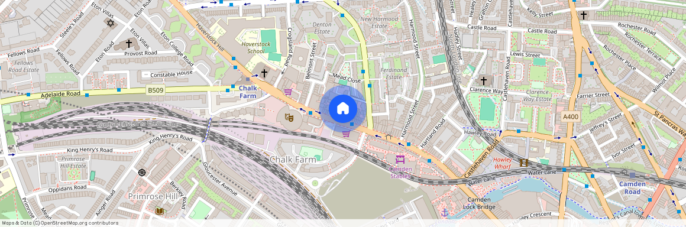Viewport: 686px width, 227px height.
Task: Click the synagogue Star of David icon
Action: tap(110, 22)
